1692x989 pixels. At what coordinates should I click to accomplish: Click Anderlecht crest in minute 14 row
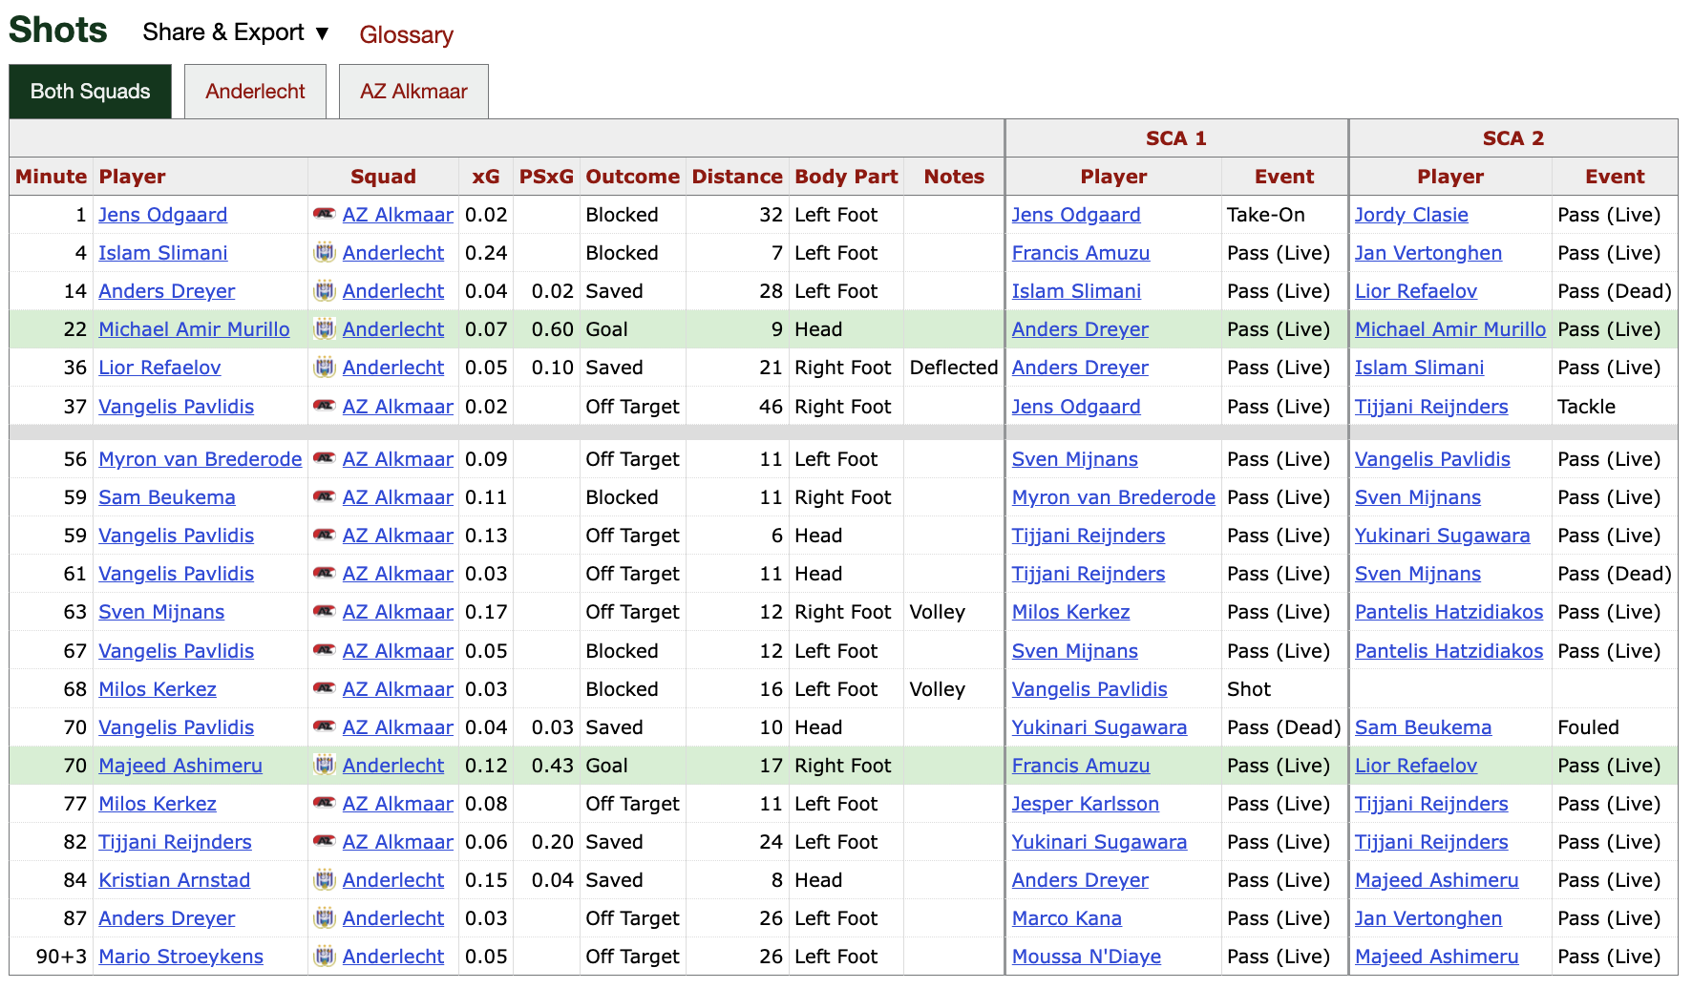(x=325, y=291)
